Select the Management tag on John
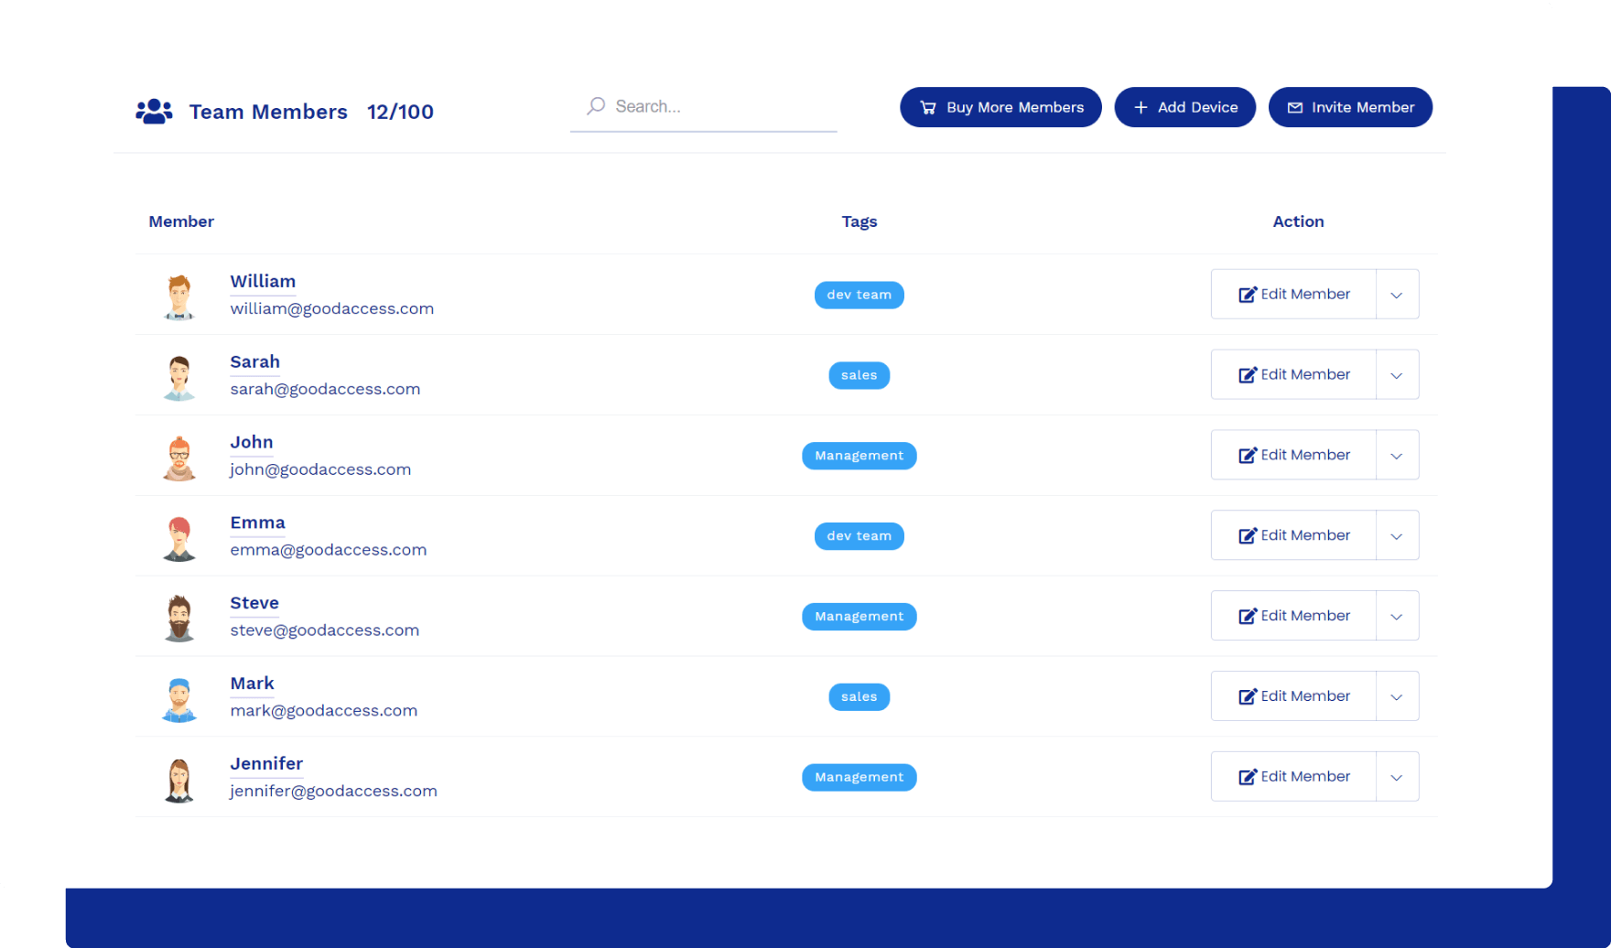Screen dimensions: 1611x948 tap(859, 456)
